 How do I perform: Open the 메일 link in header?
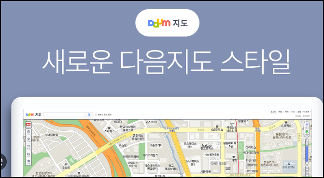(280, 112)
